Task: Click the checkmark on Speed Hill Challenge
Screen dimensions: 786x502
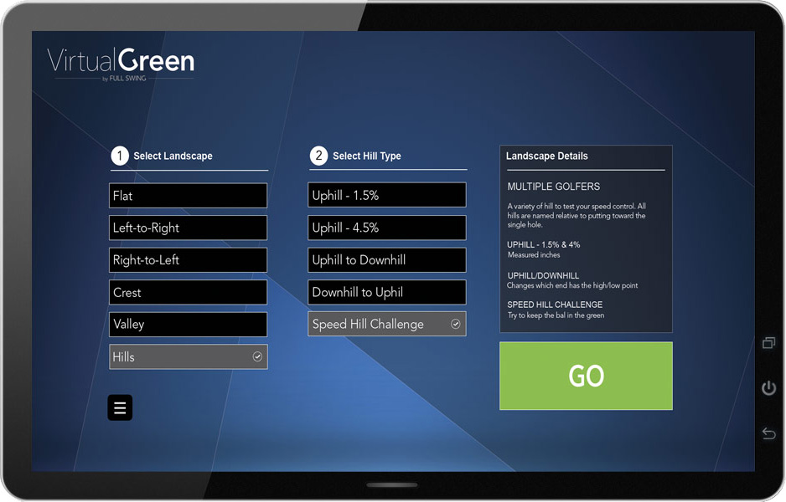Action: tap(456, 324)
